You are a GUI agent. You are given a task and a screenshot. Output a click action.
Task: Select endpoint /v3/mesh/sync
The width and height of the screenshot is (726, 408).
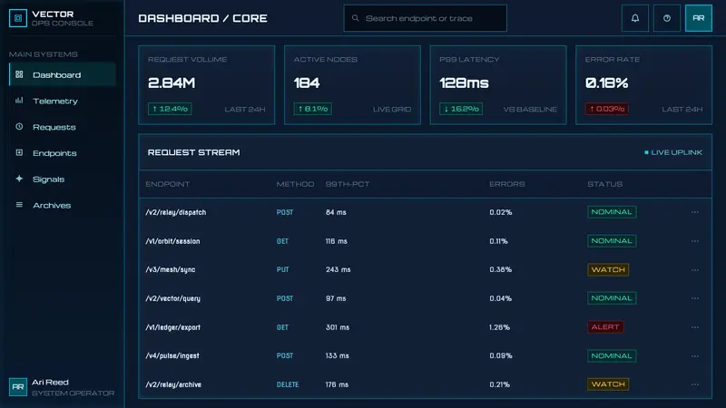171,269
